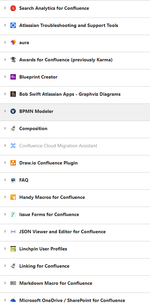Click the FAQ app icon

(13, 180)
